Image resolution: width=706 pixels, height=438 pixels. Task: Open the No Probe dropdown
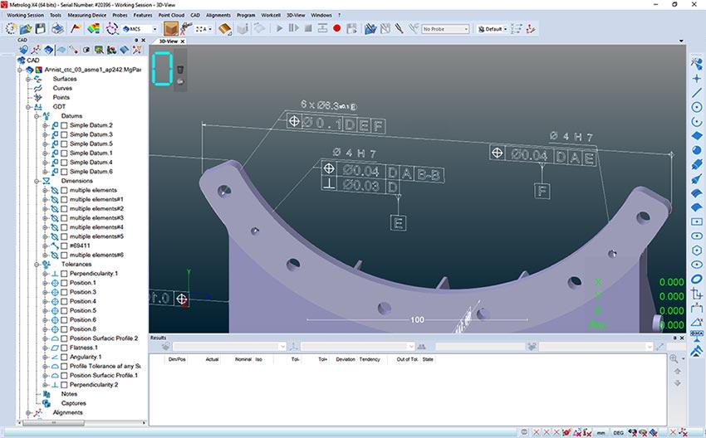pos(446,28)
